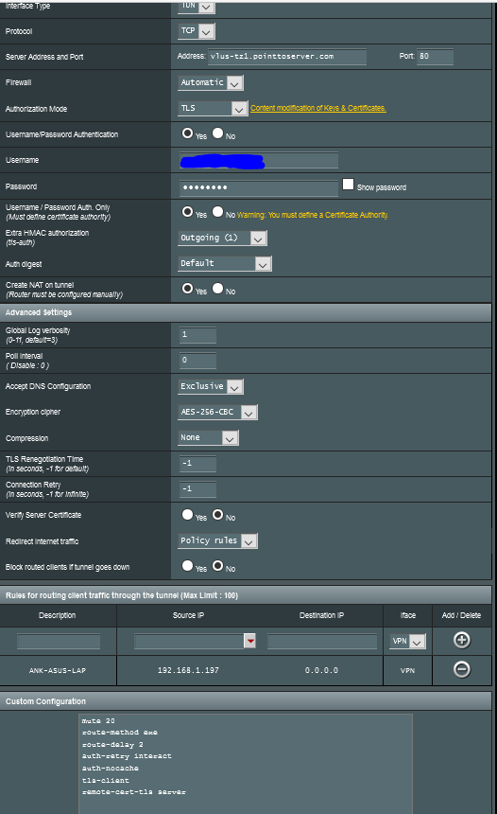Click the Port input field
The image size is (497, 814).
[x=435, y=57]
